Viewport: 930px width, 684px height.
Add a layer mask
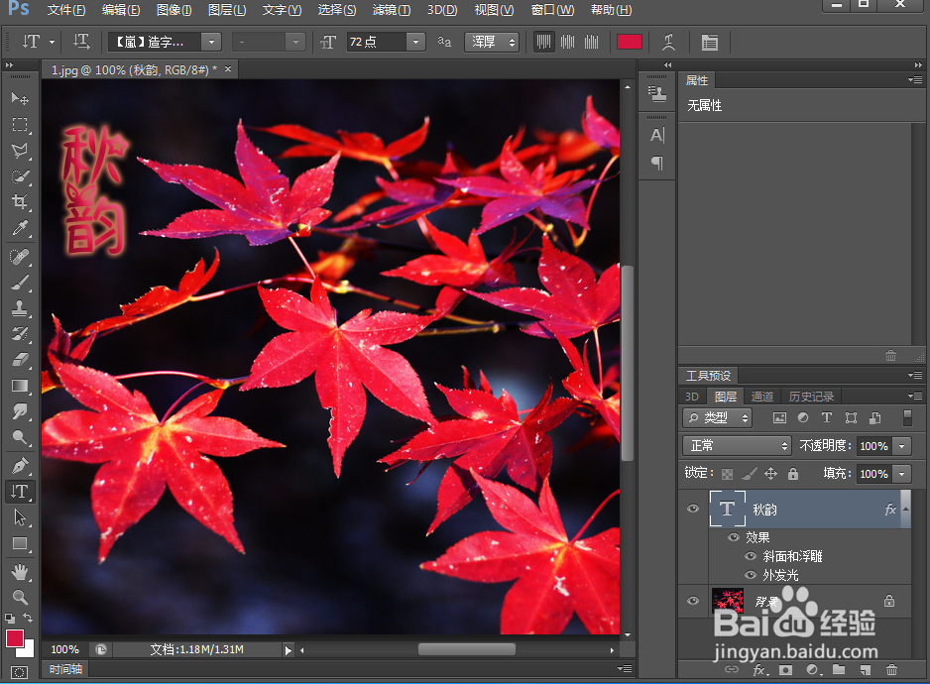tap(786, 670)
